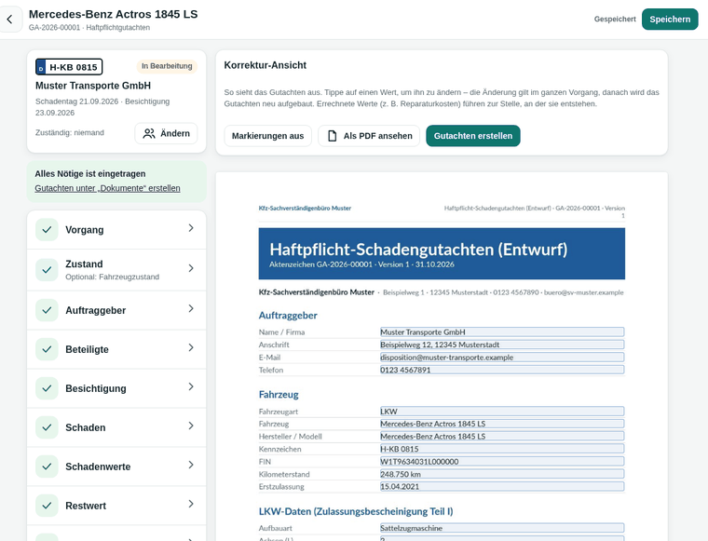Expand Besichtigung using its chevron

(191, 386)
